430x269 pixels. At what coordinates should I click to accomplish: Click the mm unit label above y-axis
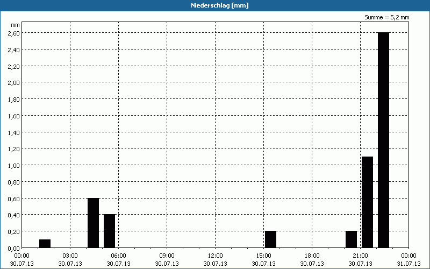15,25
